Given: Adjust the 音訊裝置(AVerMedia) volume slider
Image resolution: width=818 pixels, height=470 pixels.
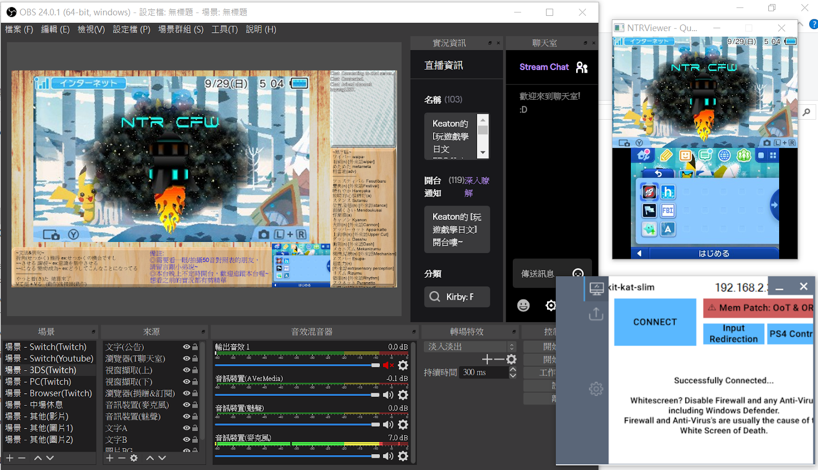Looking at the screenshot, I should pyautogui.click(x=297, y=395).
